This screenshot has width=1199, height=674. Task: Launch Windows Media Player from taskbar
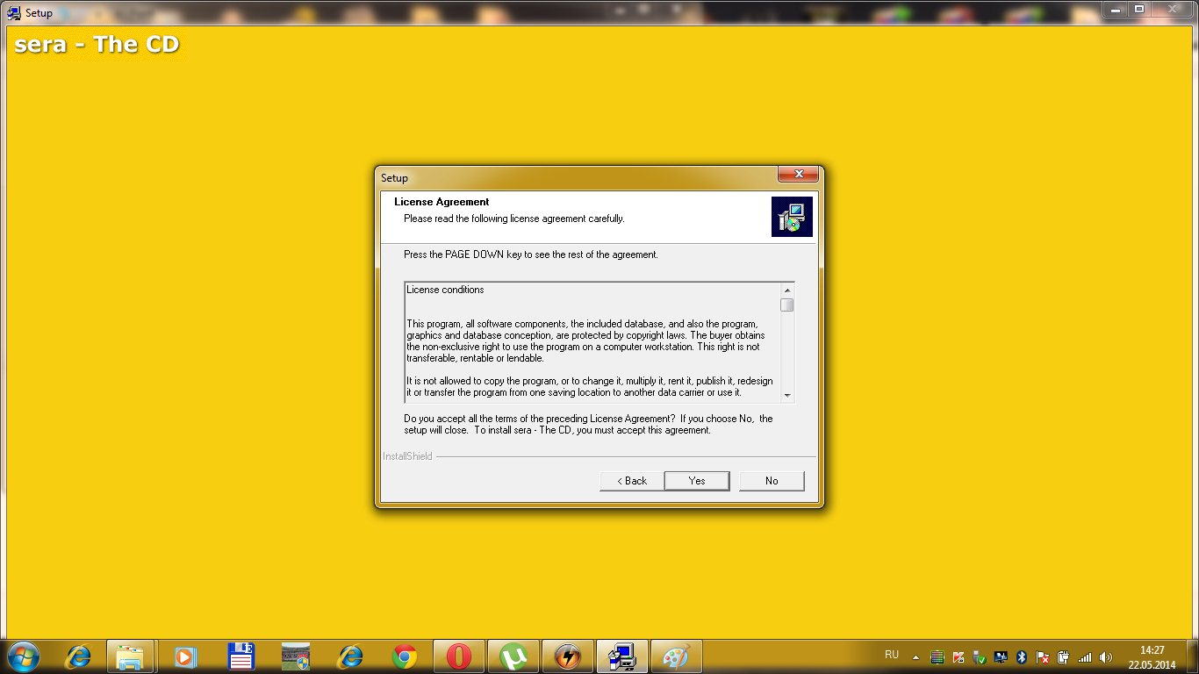(x=185, y=656)
